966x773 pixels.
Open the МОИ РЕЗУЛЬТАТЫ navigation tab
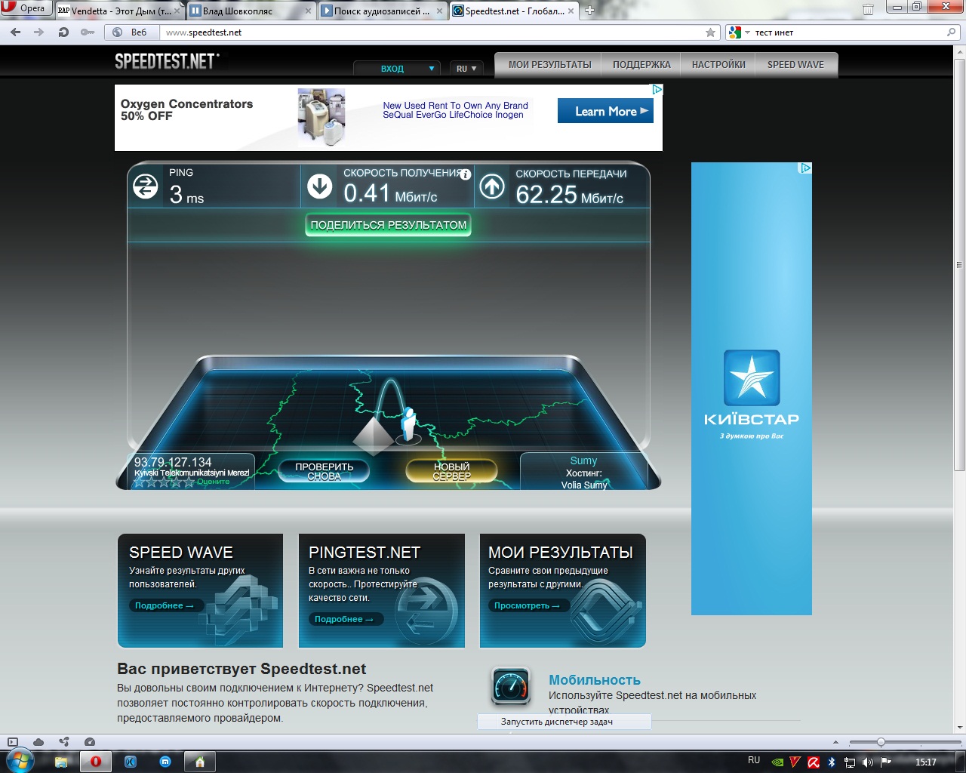tap(549, 65)
